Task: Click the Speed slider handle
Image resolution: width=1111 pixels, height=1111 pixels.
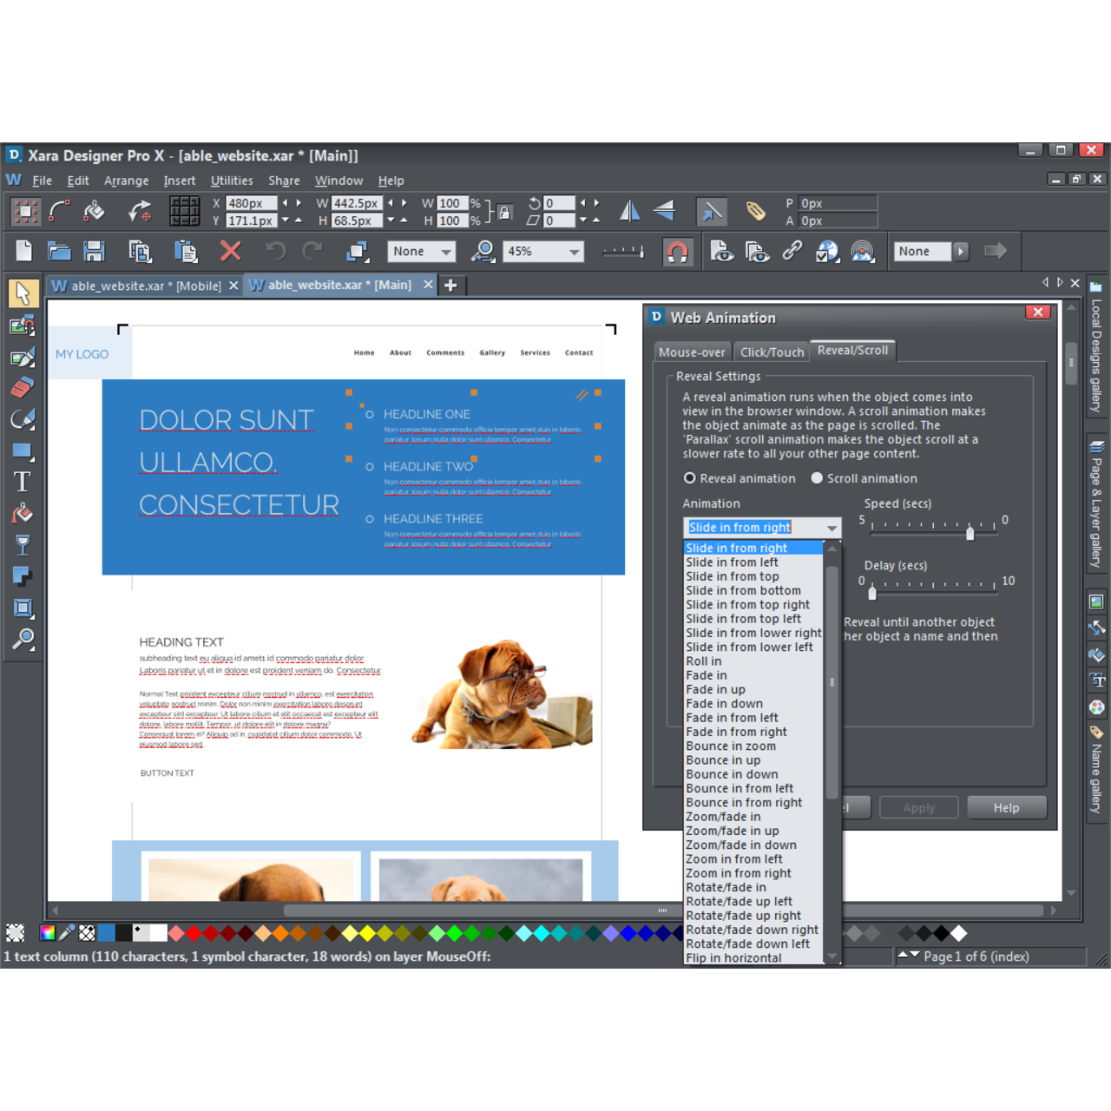Action: [970, 533]
